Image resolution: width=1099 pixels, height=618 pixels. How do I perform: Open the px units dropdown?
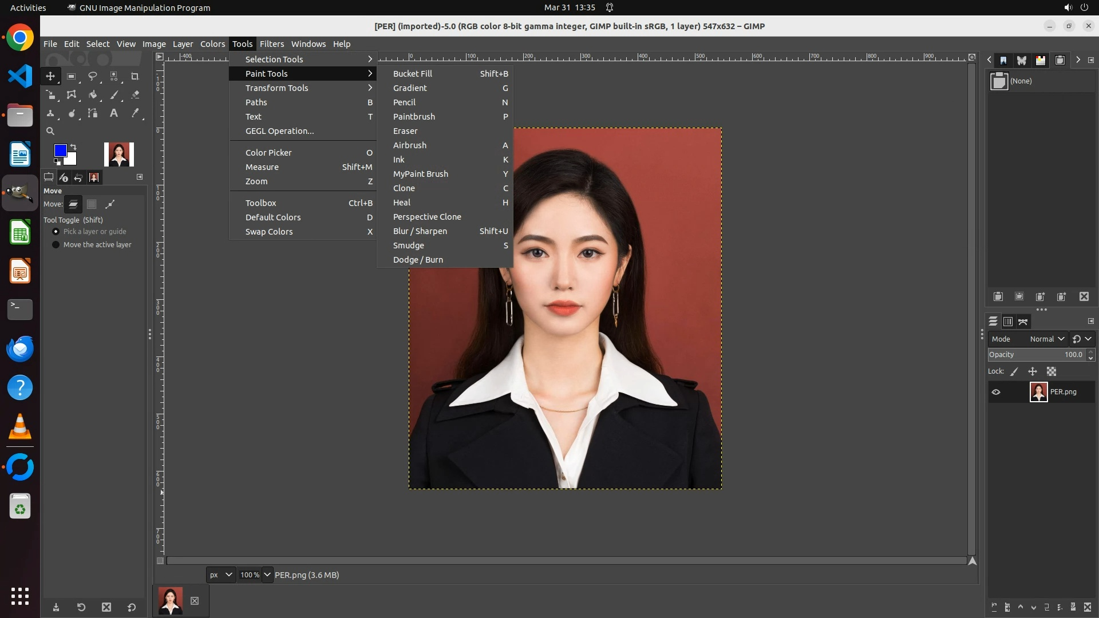pyautogui.click(x=220, y=575)
